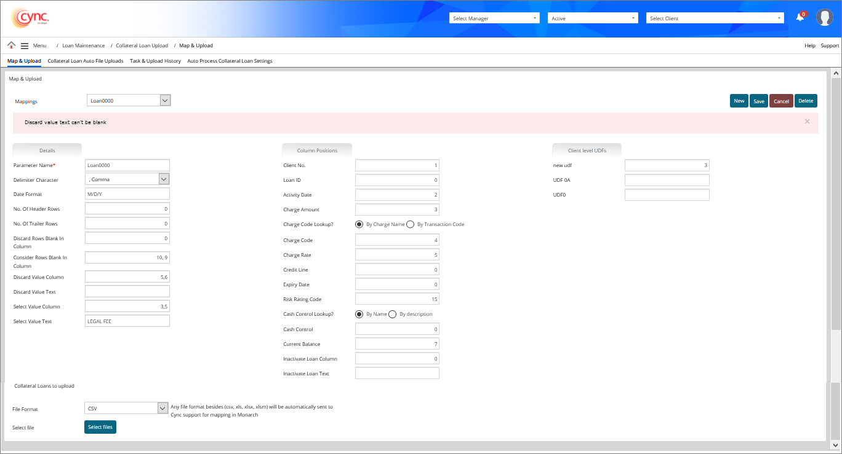Screen dimensions: 842x454
Task: Open the hamburger Menu icon
Action: [25, 45]
